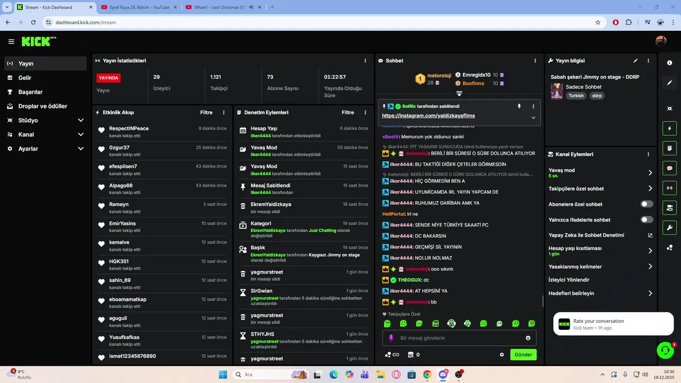This screenshot has width=681, height=383.
Task: Insert the angry square-faced emote
Action: 435,323
